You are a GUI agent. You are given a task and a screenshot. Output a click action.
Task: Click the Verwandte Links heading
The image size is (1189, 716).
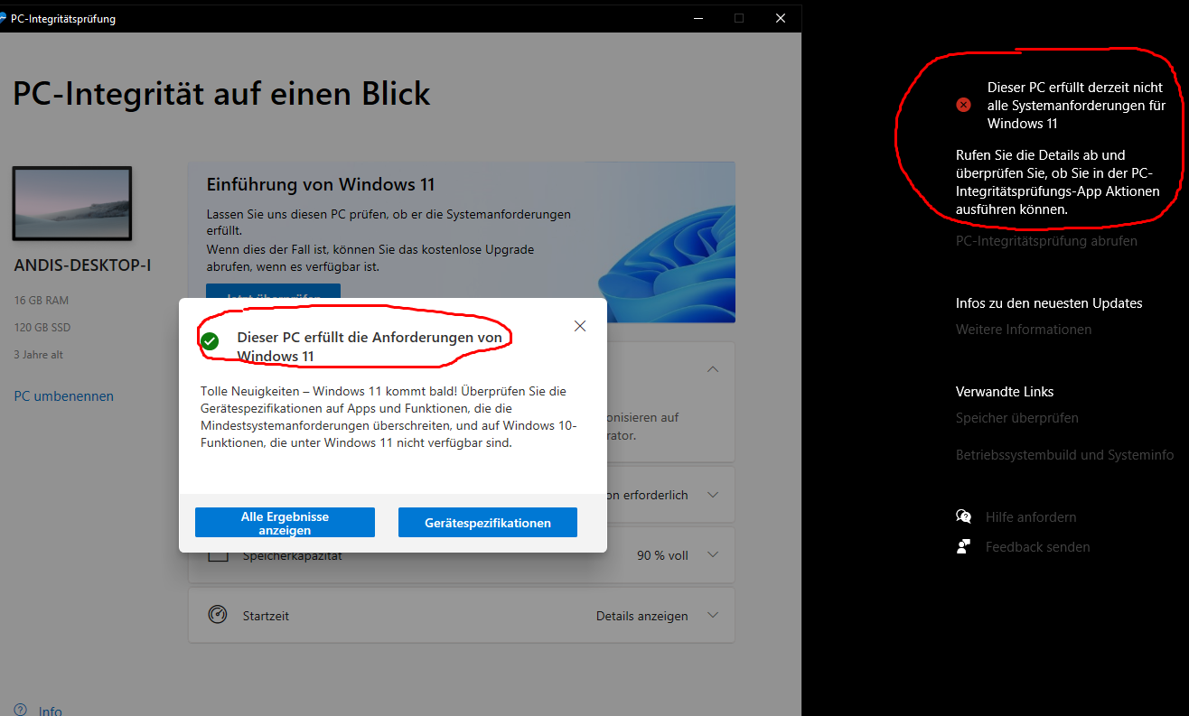(1005, 392)
